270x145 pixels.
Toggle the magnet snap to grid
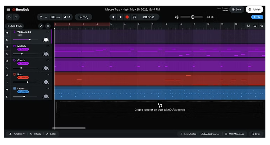[248, 26]
